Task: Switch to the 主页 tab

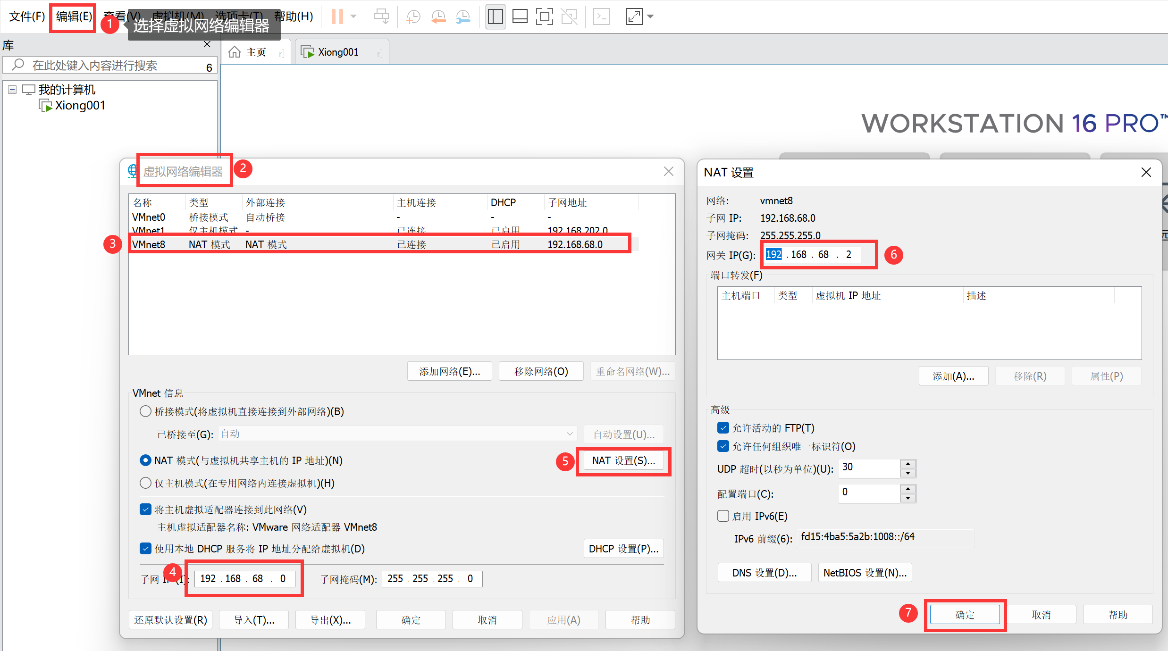Action: click(x=256, y=52)
